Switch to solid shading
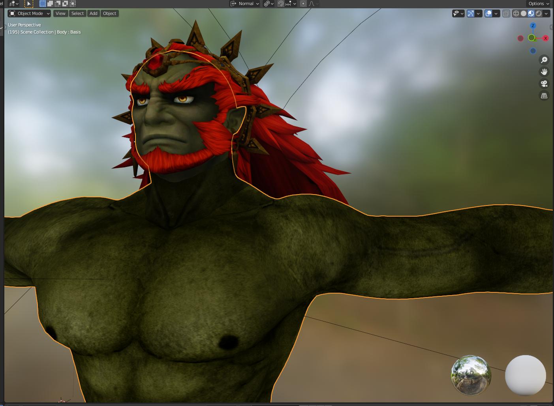 coord(524,13)
